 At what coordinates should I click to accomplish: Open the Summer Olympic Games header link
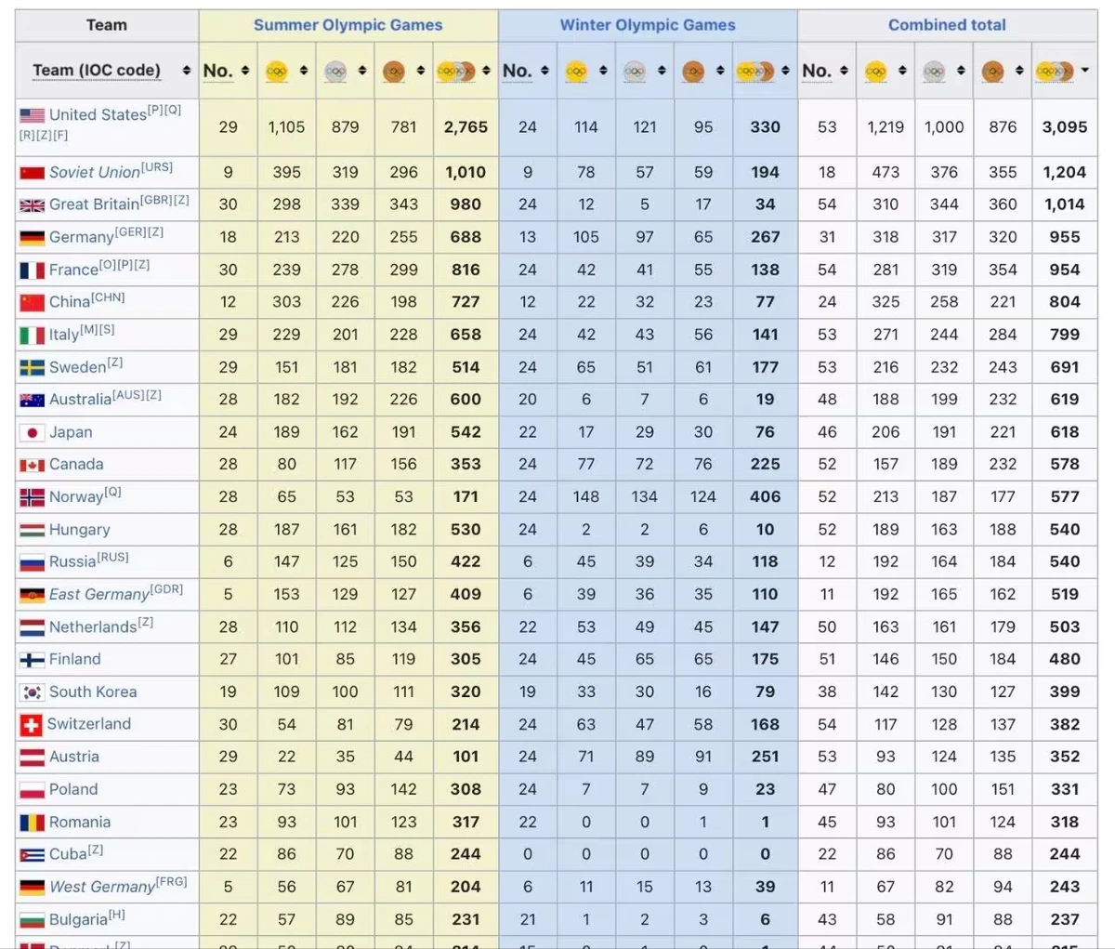[348, 25]
